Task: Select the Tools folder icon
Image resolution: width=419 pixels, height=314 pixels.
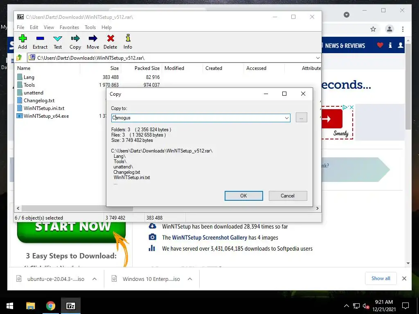Action: pyautogui.click(x=20, y=85)
